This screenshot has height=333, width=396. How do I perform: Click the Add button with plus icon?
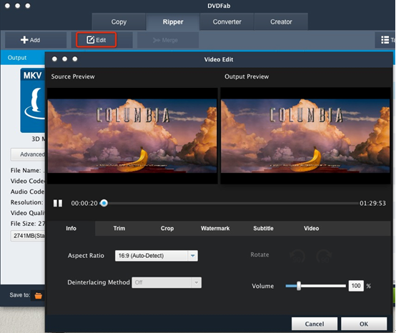click(x=36, y=40)
